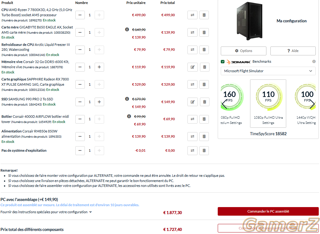Decrease quantity of the CPU
Viewport: 320px width, 234px height.
(x=80, y=15)
